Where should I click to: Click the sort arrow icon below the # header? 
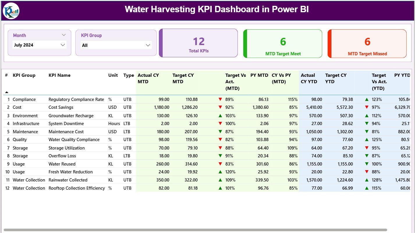(x=7, y=92)
